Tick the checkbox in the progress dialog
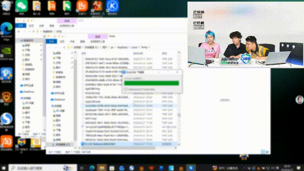Image resolution: width=304 pixels, height=171 pixels. [125, 89]
